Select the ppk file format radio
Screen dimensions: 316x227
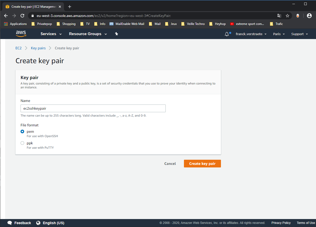(22, 143)
